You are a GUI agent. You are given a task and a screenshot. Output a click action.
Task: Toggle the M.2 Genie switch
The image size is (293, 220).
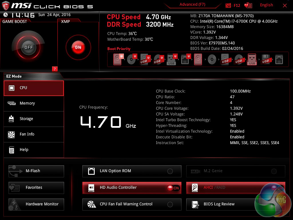click(x=274, y=171)
